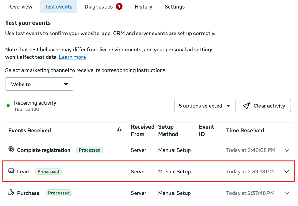Click the red Diagnostics notification badge
298x206 pixels.
[x=119, y=7]
